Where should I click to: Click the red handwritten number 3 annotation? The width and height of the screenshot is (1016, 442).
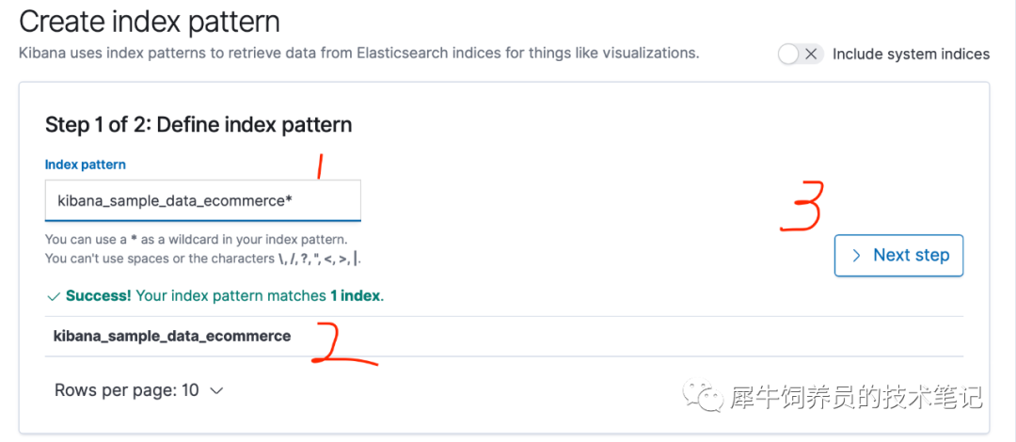point(802,205)
